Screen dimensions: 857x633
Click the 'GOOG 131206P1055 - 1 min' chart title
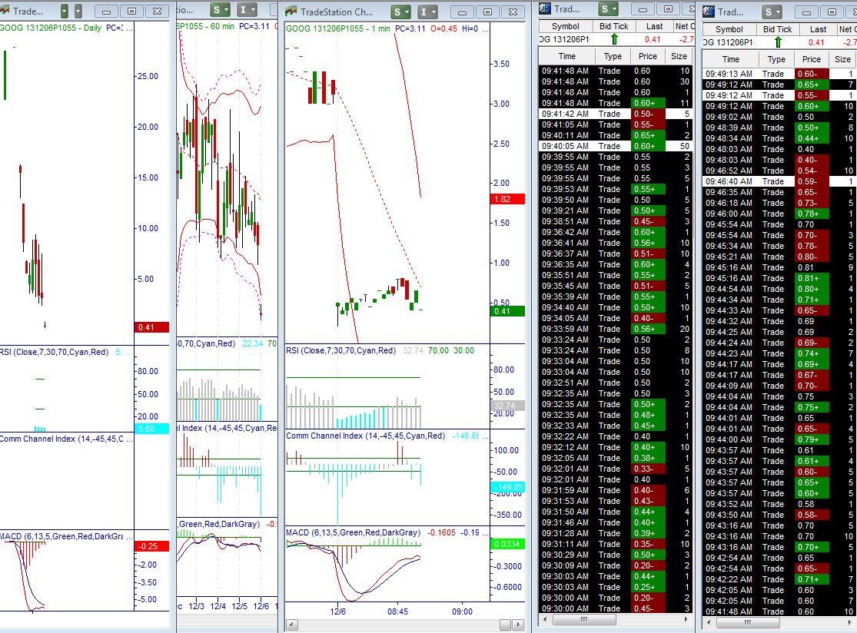[338, 28]
